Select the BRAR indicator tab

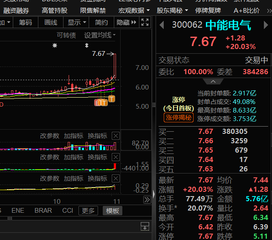[43, 211]
